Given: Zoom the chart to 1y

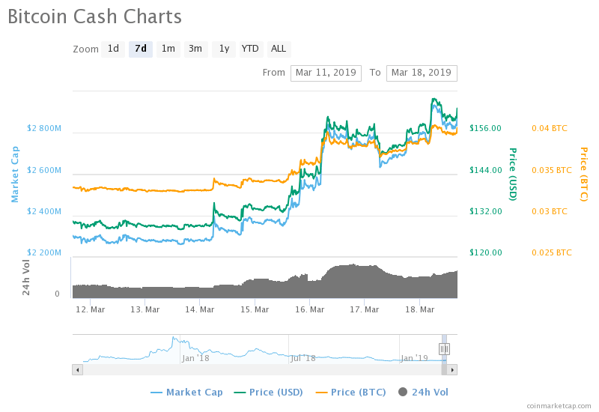Looking at the screenshot, I should coord(223,49).
